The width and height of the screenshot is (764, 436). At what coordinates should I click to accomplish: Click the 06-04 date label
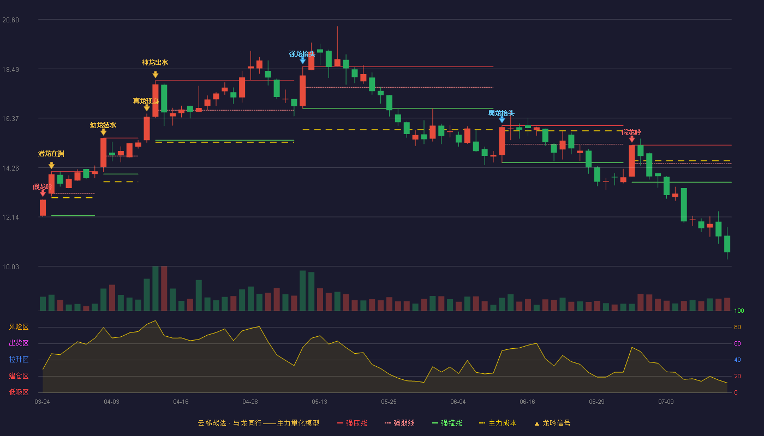pyautogui.click(x=458, y=402)
